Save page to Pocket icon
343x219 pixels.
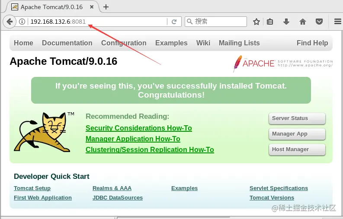coord(319,22)
